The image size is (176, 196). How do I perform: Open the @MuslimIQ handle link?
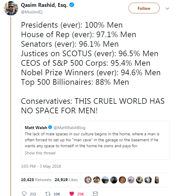point(32,12)
